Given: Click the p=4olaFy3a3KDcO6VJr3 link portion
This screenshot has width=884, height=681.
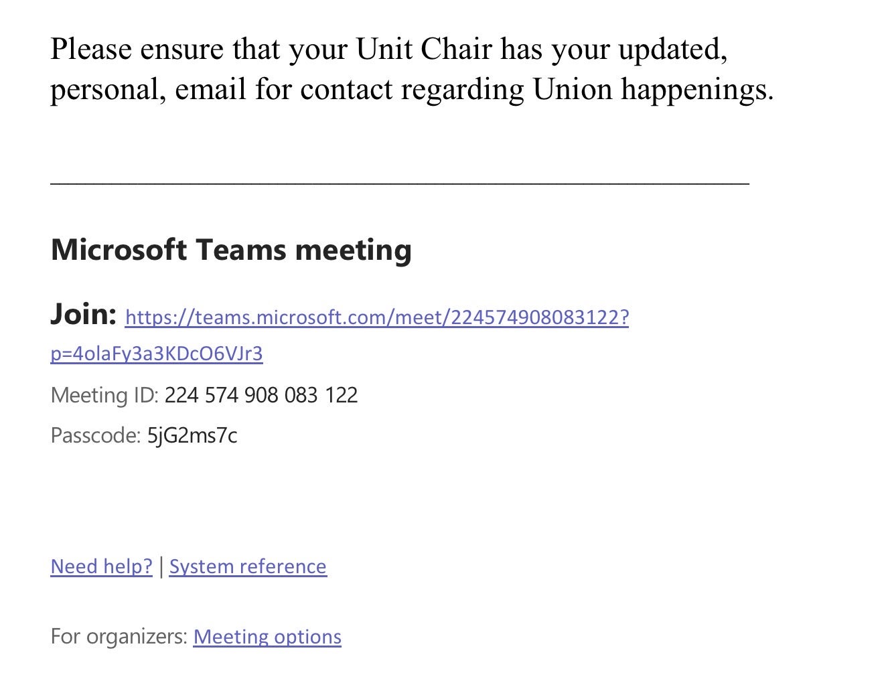Looking at the screenshot, I should point(157,354).
